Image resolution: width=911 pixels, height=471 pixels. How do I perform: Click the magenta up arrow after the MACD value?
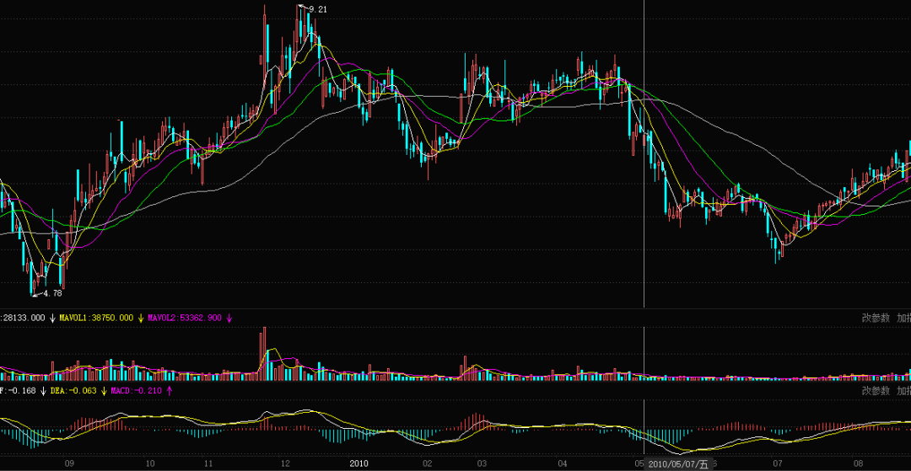click(171, 391)
